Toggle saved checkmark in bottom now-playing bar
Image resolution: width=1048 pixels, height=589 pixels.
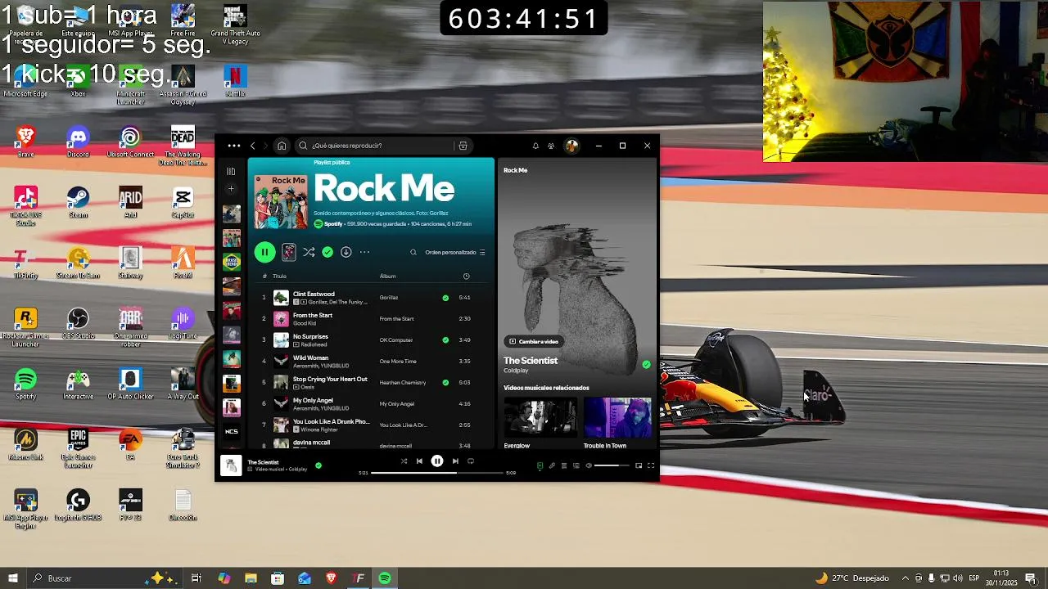pyautogui.click(x=318, y=465)
